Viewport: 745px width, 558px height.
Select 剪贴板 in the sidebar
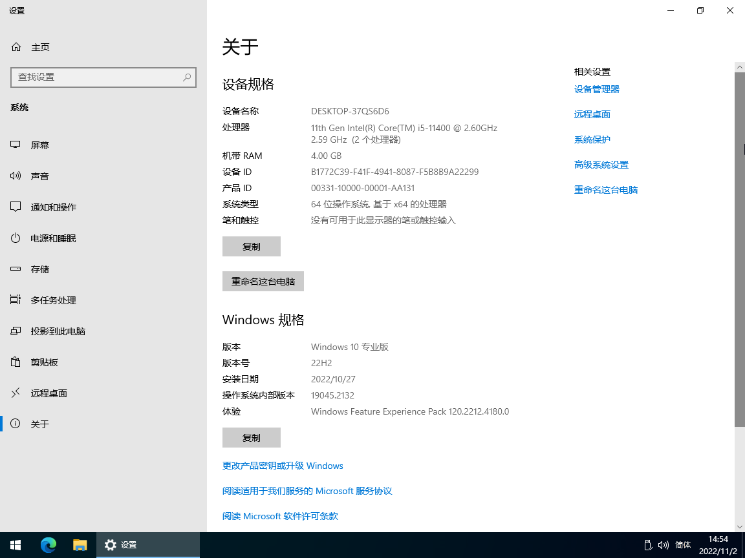click(x=103, y=362)
